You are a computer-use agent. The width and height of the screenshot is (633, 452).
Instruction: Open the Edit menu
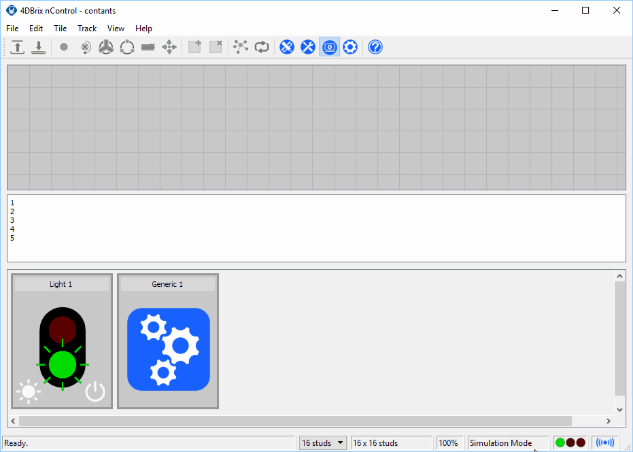pos(36,29)
